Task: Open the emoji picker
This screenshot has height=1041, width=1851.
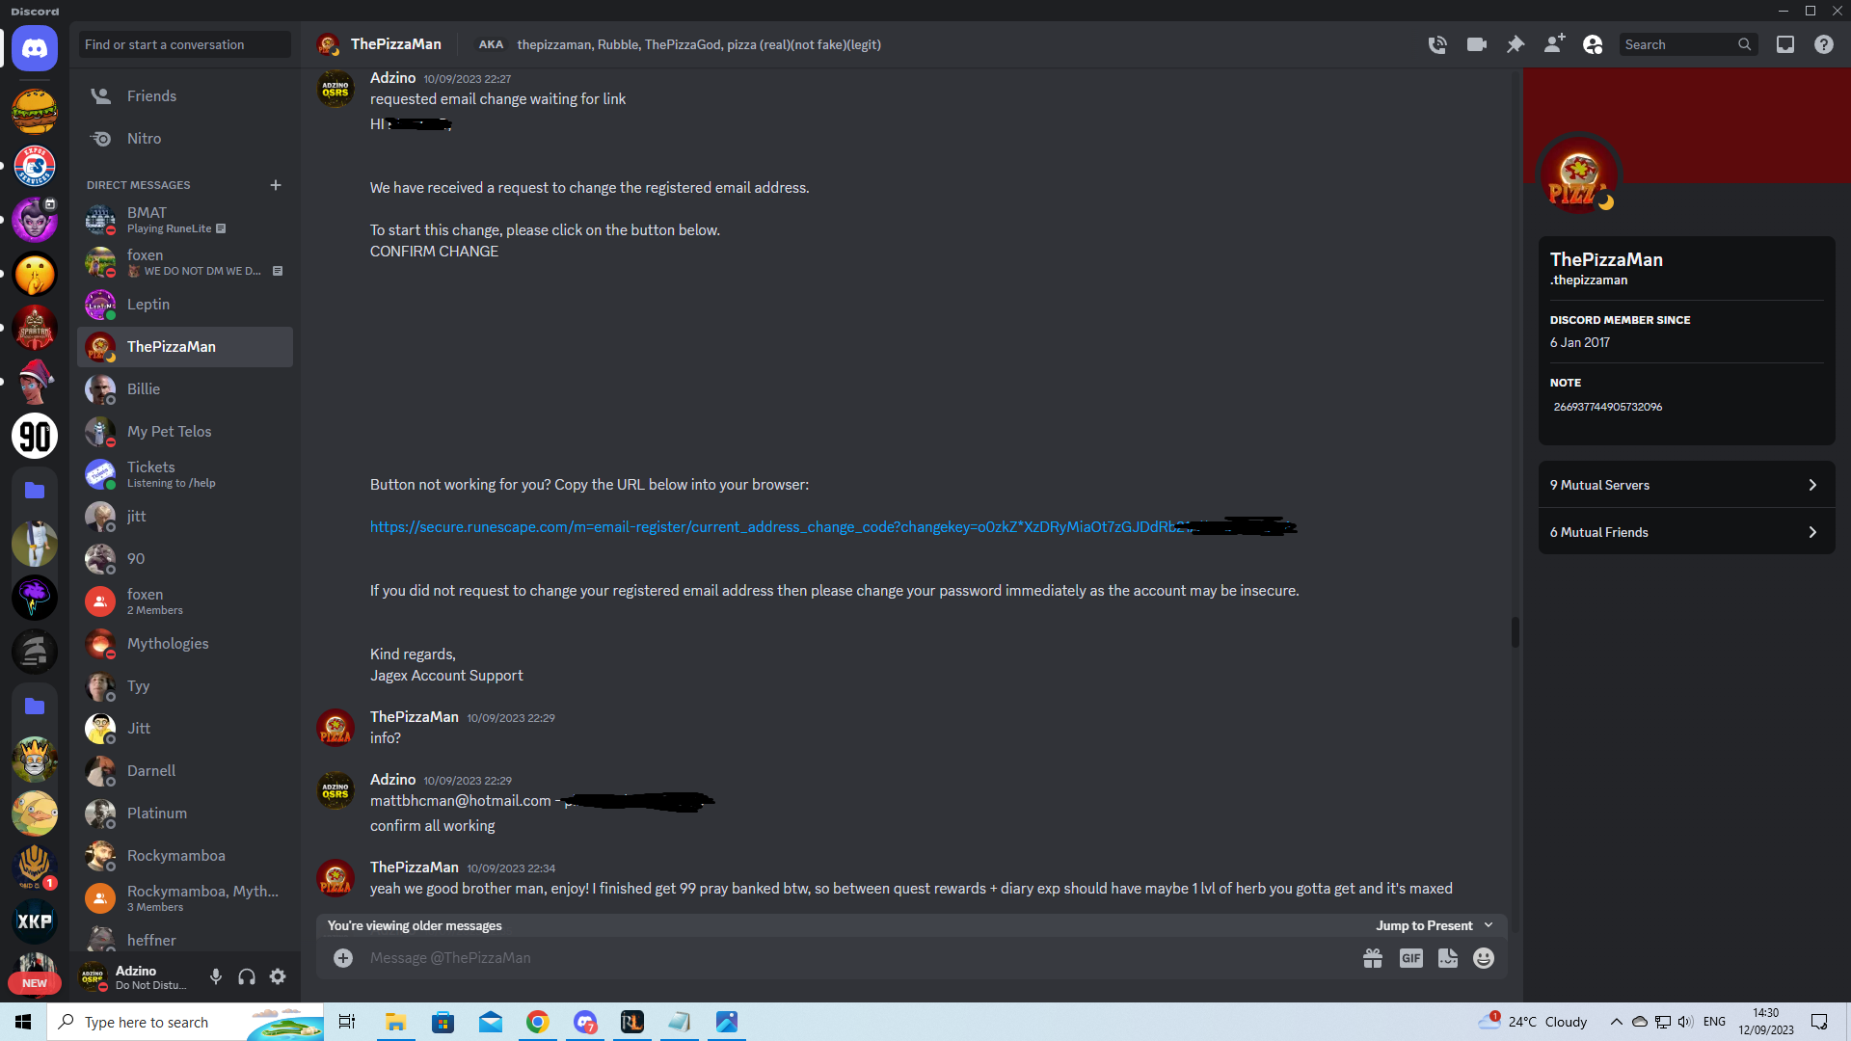Action: coord(1484,958)
